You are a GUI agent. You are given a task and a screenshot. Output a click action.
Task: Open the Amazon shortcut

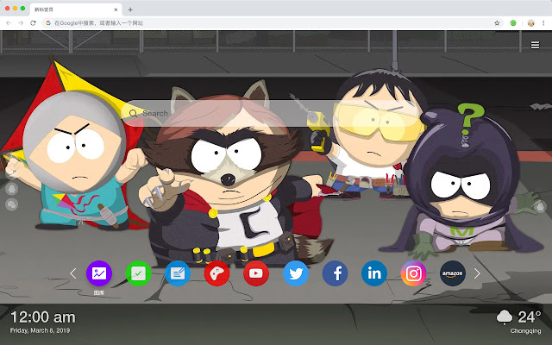pos(452,273)
